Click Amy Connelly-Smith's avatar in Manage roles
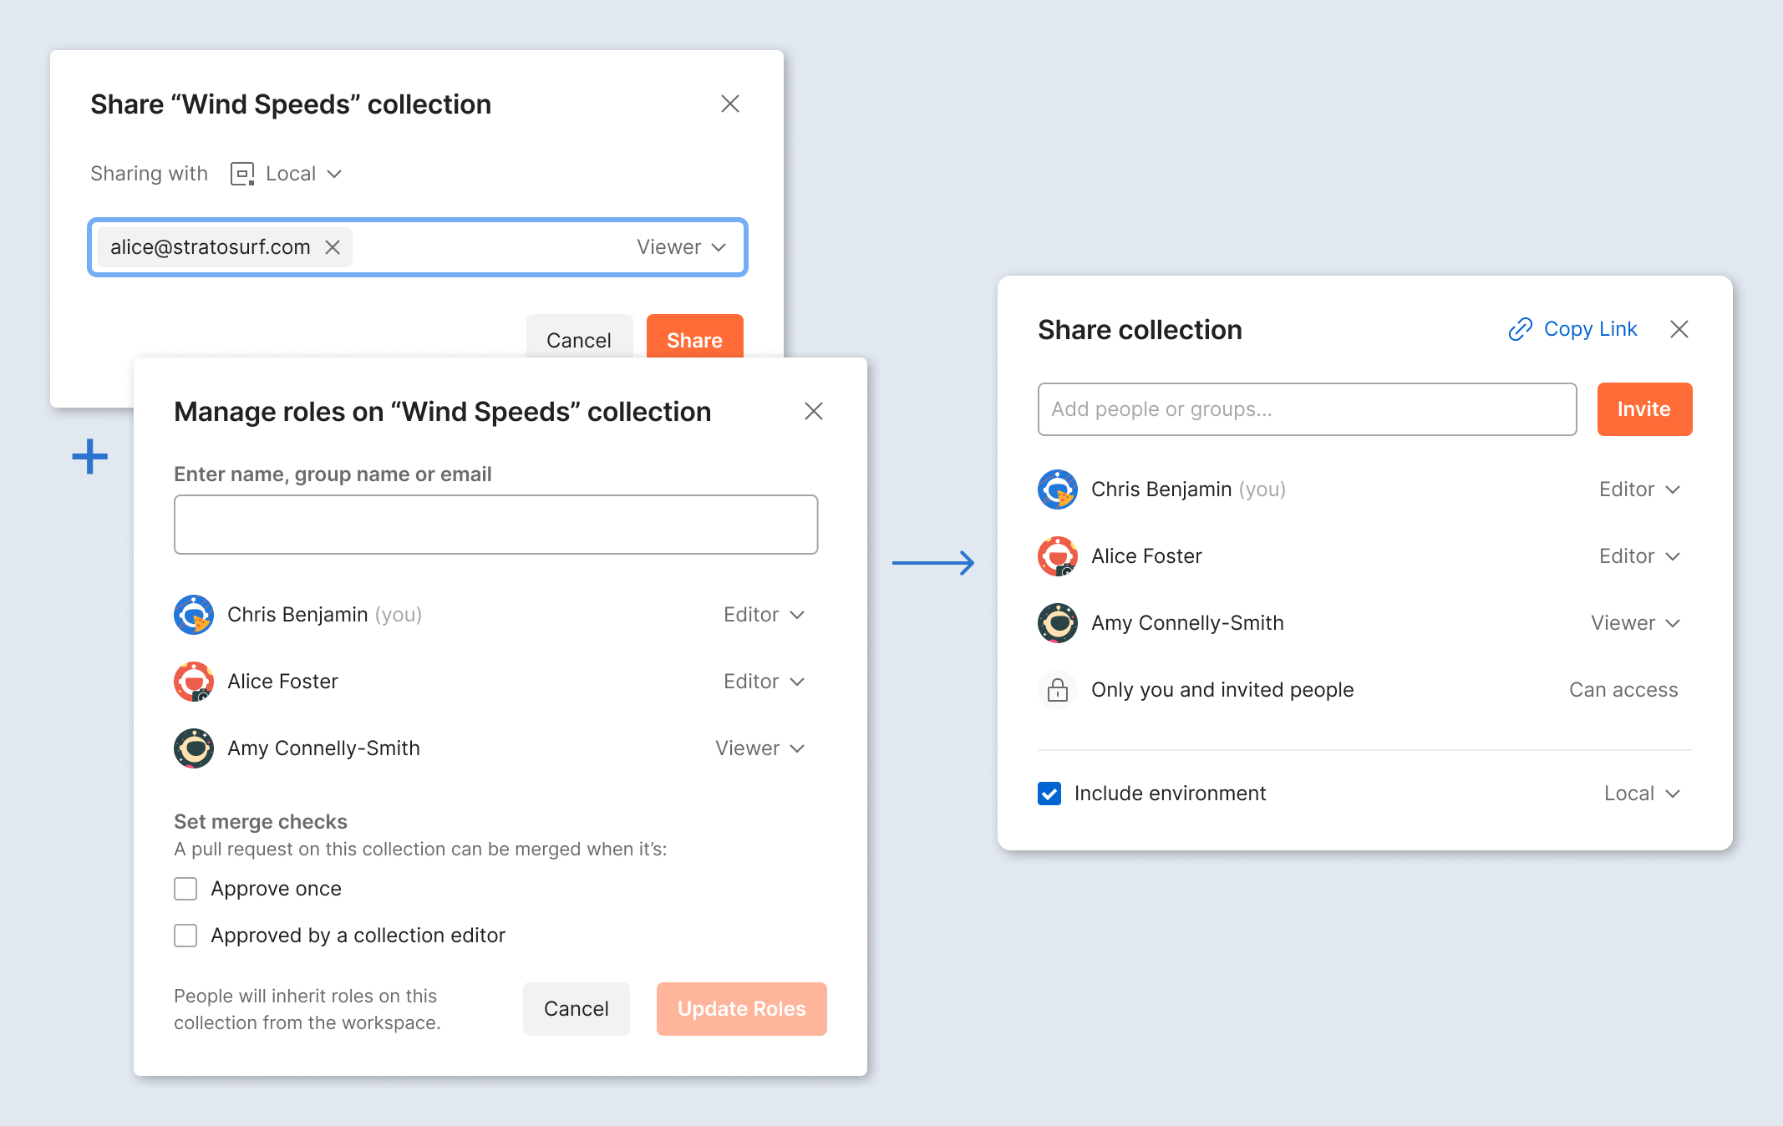The height and width of the screenshot is (1126, 1783). click(x=194, y=748)
